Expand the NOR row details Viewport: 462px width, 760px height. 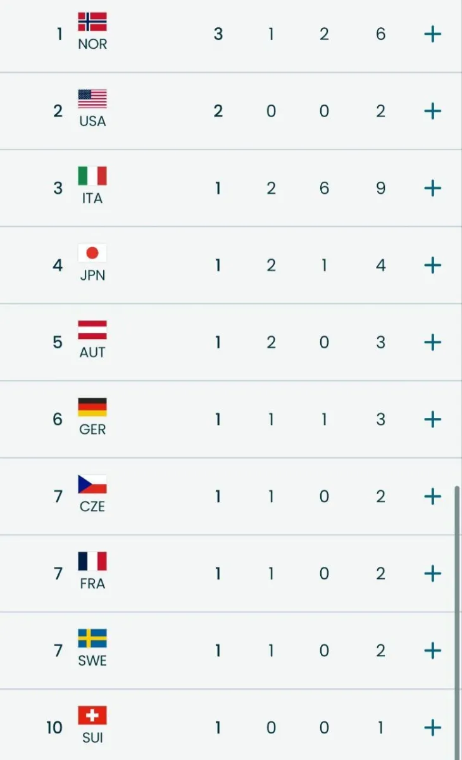coord(432,34)
